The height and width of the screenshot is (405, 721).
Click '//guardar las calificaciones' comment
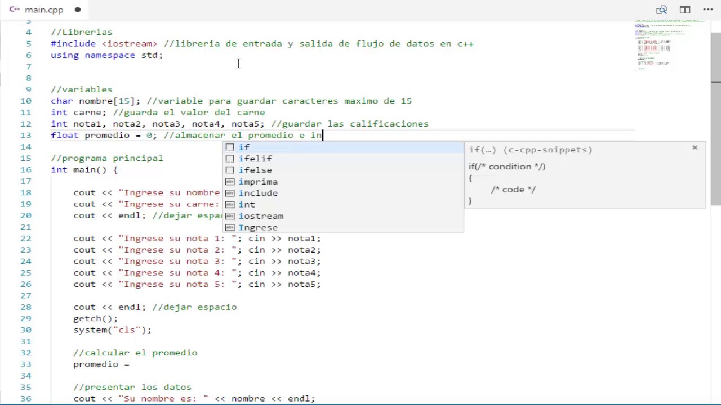[x=350, y=124]
